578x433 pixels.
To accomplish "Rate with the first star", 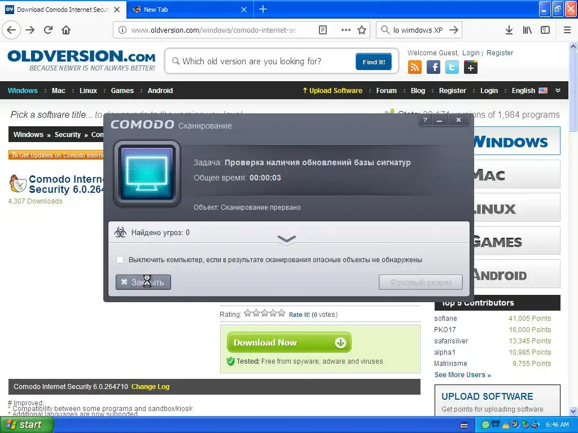I will tap(247, 313).
